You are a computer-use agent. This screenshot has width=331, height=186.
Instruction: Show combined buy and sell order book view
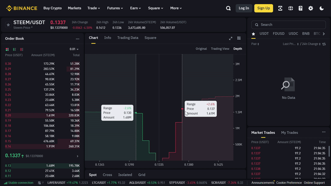(7, 49)
